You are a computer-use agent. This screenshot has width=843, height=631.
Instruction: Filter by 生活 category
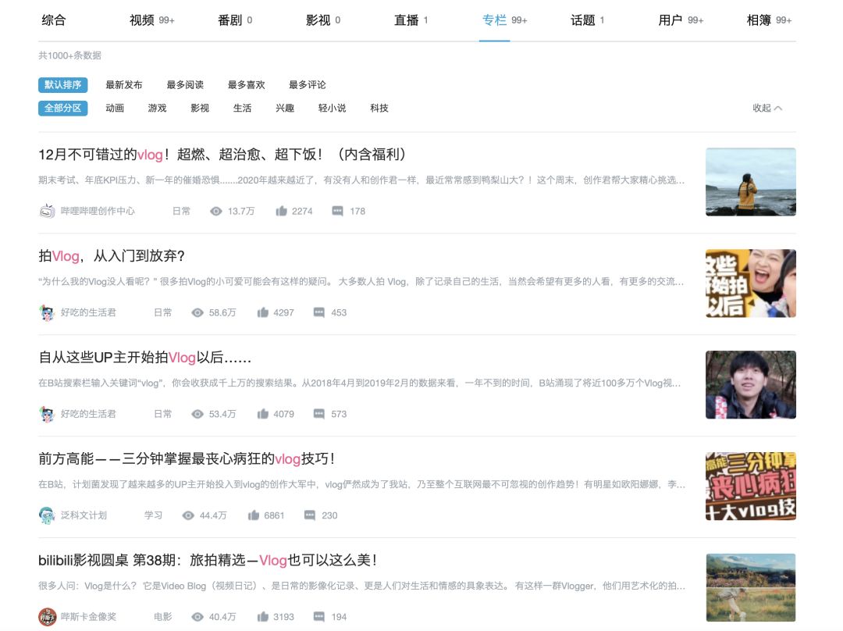(x=242, y=108)
